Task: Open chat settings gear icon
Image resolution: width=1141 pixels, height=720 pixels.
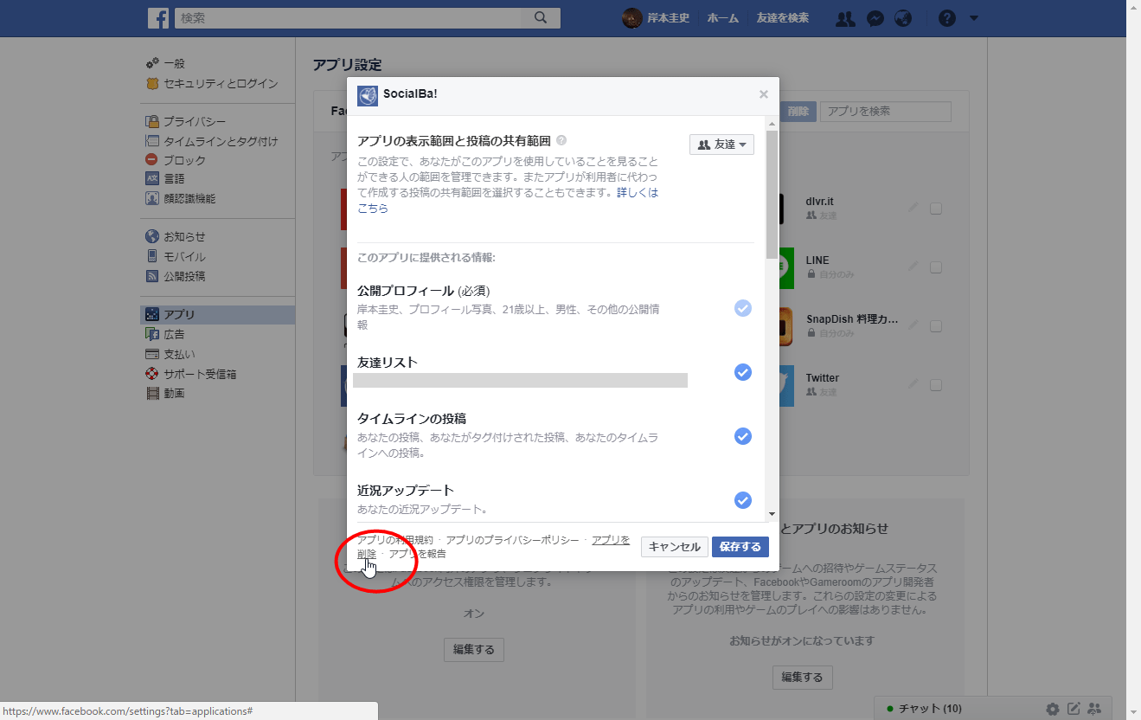Action: pos(1052,709)
